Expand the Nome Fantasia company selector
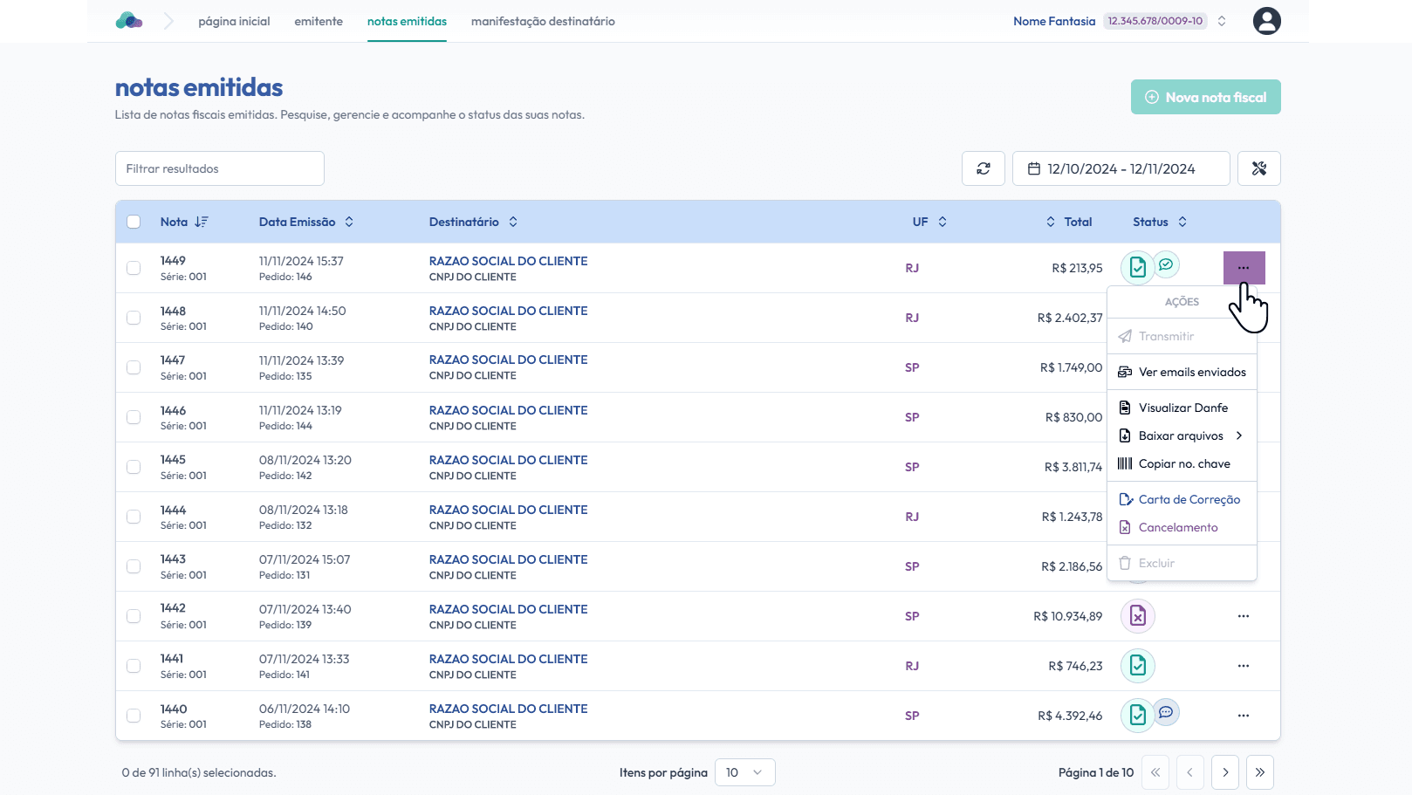The width and height of the screenshot is (1412, 795). (x=1222, y=21)
